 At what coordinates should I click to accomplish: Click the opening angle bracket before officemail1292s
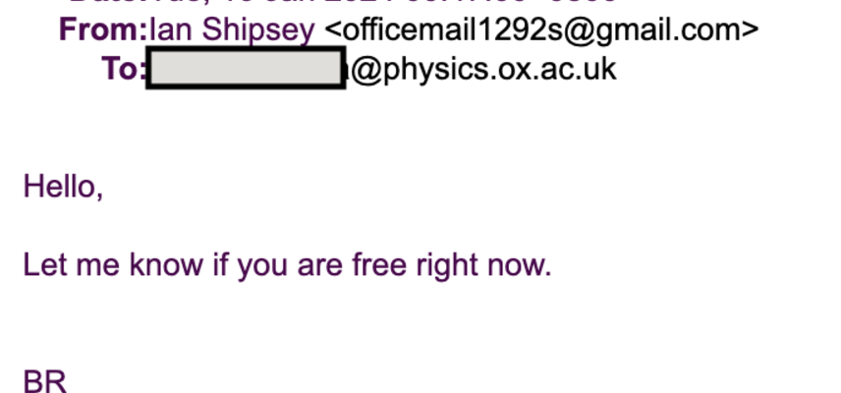pos(334,31)
